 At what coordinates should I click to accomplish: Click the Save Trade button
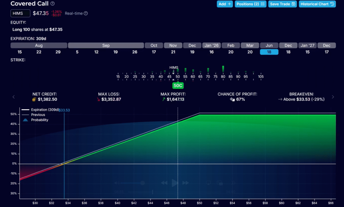(282, 4)
